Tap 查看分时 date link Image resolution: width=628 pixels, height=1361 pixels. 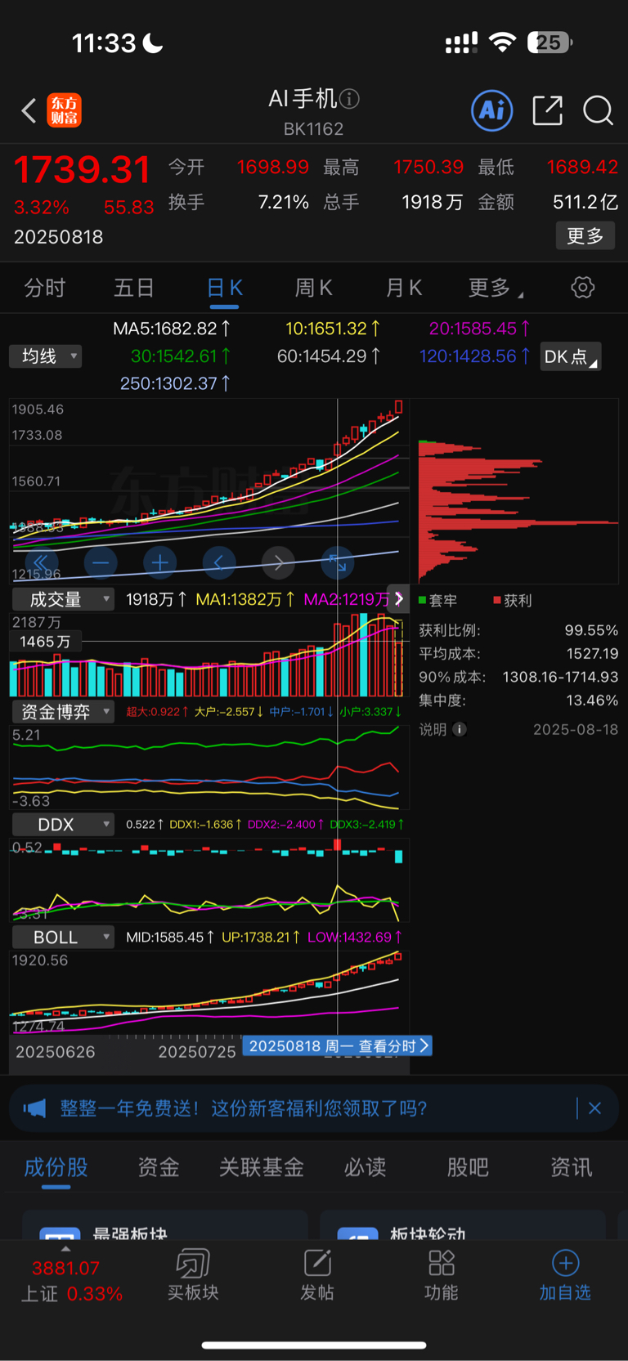pos(337,1046)
